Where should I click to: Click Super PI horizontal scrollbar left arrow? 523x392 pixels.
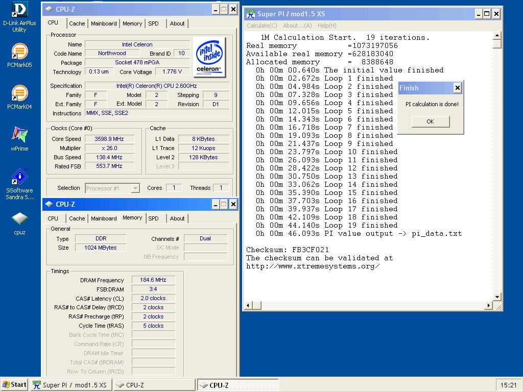pos(249,305)
